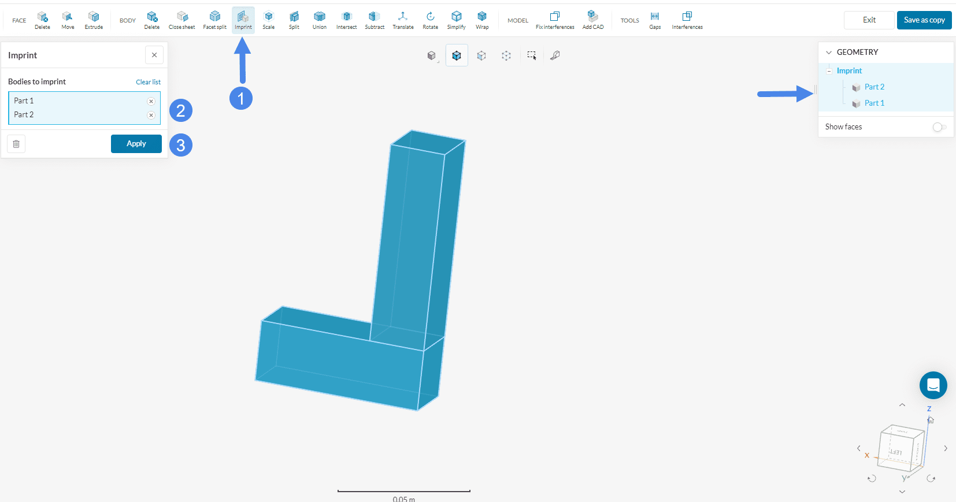Expand the view orientation cube dropdown
956x502 pixels.
click(432, 56)
